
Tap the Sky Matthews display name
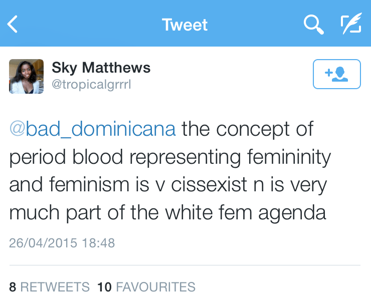pyautogui.click(x=101, y=68)
